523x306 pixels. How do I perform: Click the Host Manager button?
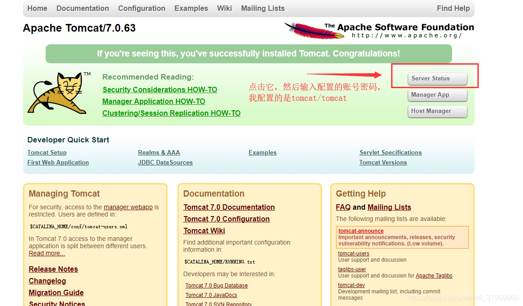[x=437, y=112]
